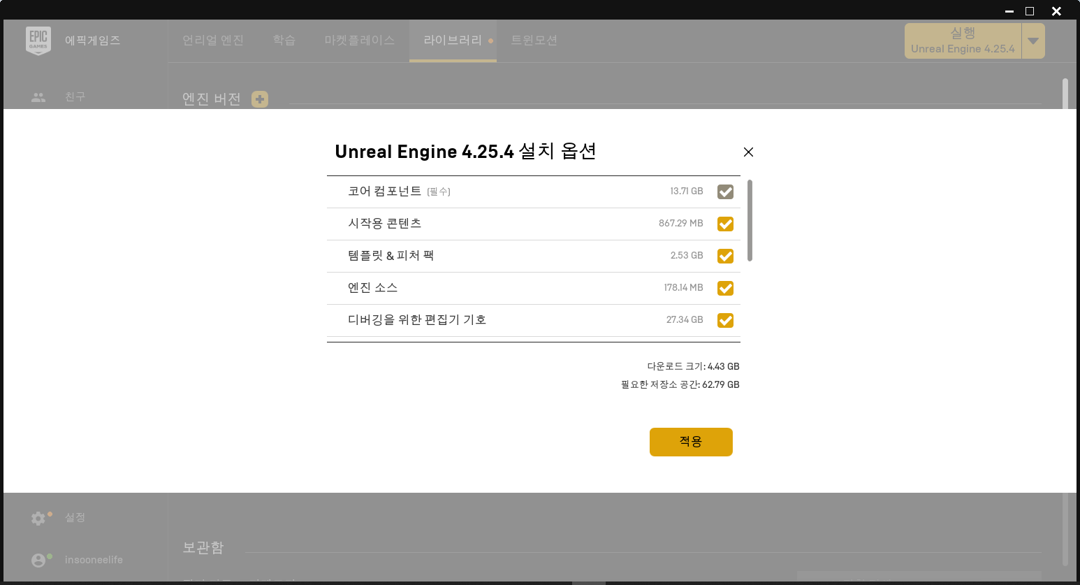Image resolution: width=1080 pixels, height=585 pixels.
Task: Uncheck the 시작용 콘텐츠 checkbox
Action: (x=725, y=224)
